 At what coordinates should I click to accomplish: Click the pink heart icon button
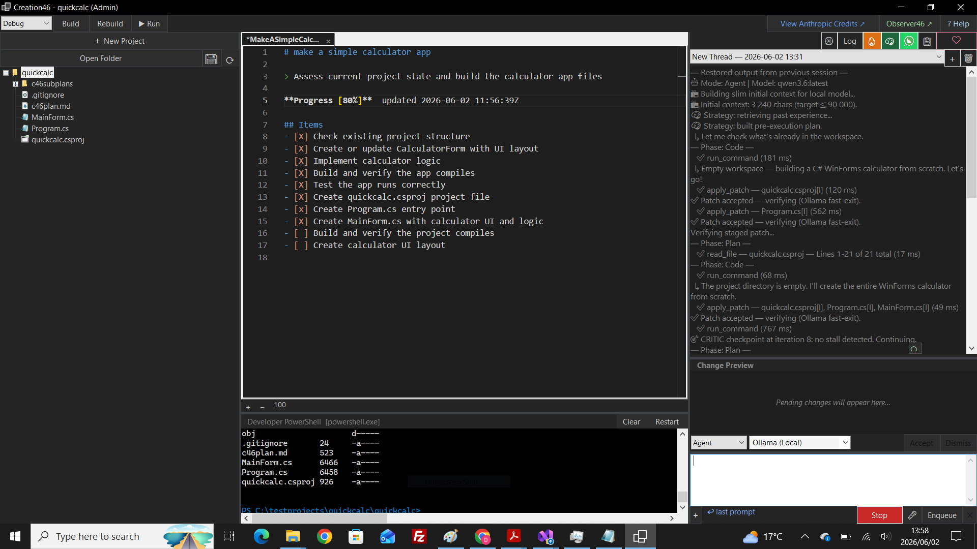pyautogui.click(x=956, y=41)
